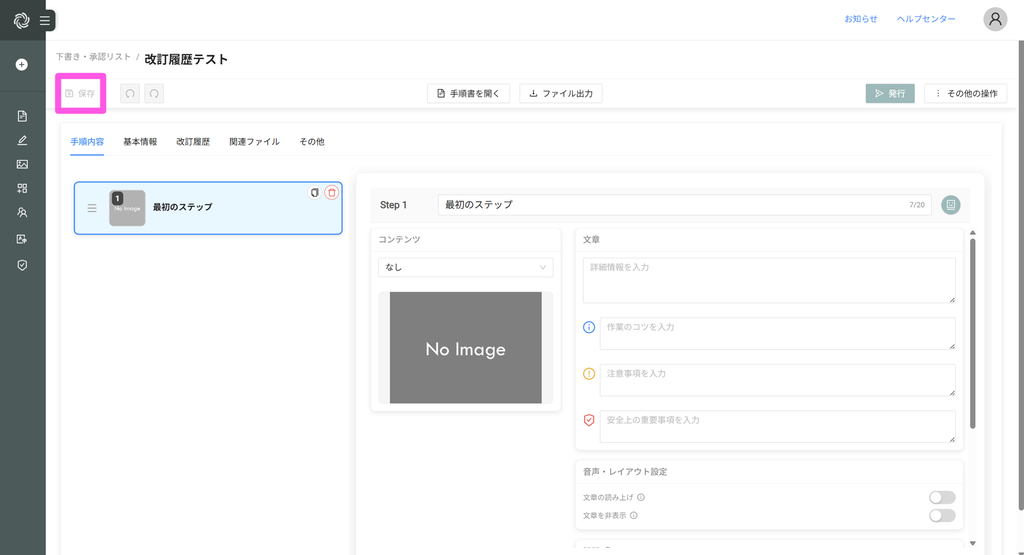Click the hamburger menu icon in header

[x=45, y=20]
